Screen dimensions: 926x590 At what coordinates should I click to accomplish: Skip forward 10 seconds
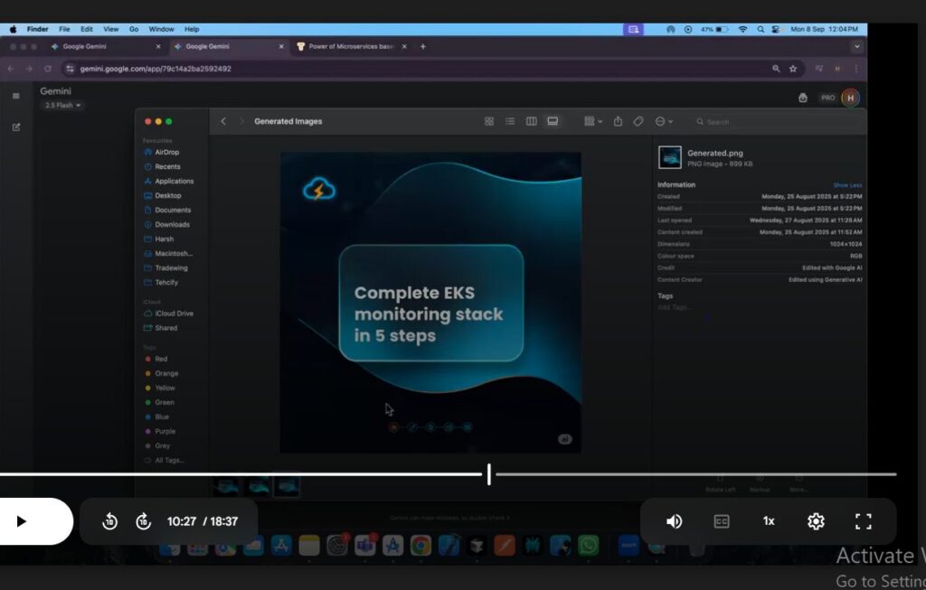[x=143, y=521]
